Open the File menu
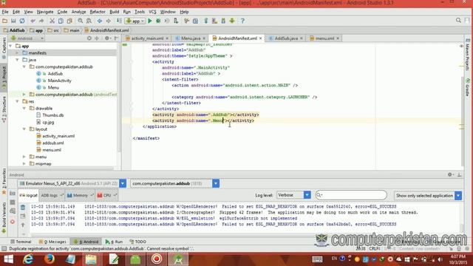The height and width of the screenshot is (266, 473). point(5,12)
